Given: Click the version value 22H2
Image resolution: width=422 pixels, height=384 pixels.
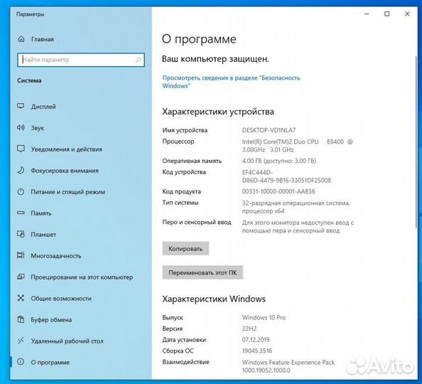Looking at the screenshot, I should click(x=249, y=329).
